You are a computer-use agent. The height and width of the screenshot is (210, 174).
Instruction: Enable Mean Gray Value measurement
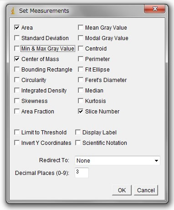[81, 27]
